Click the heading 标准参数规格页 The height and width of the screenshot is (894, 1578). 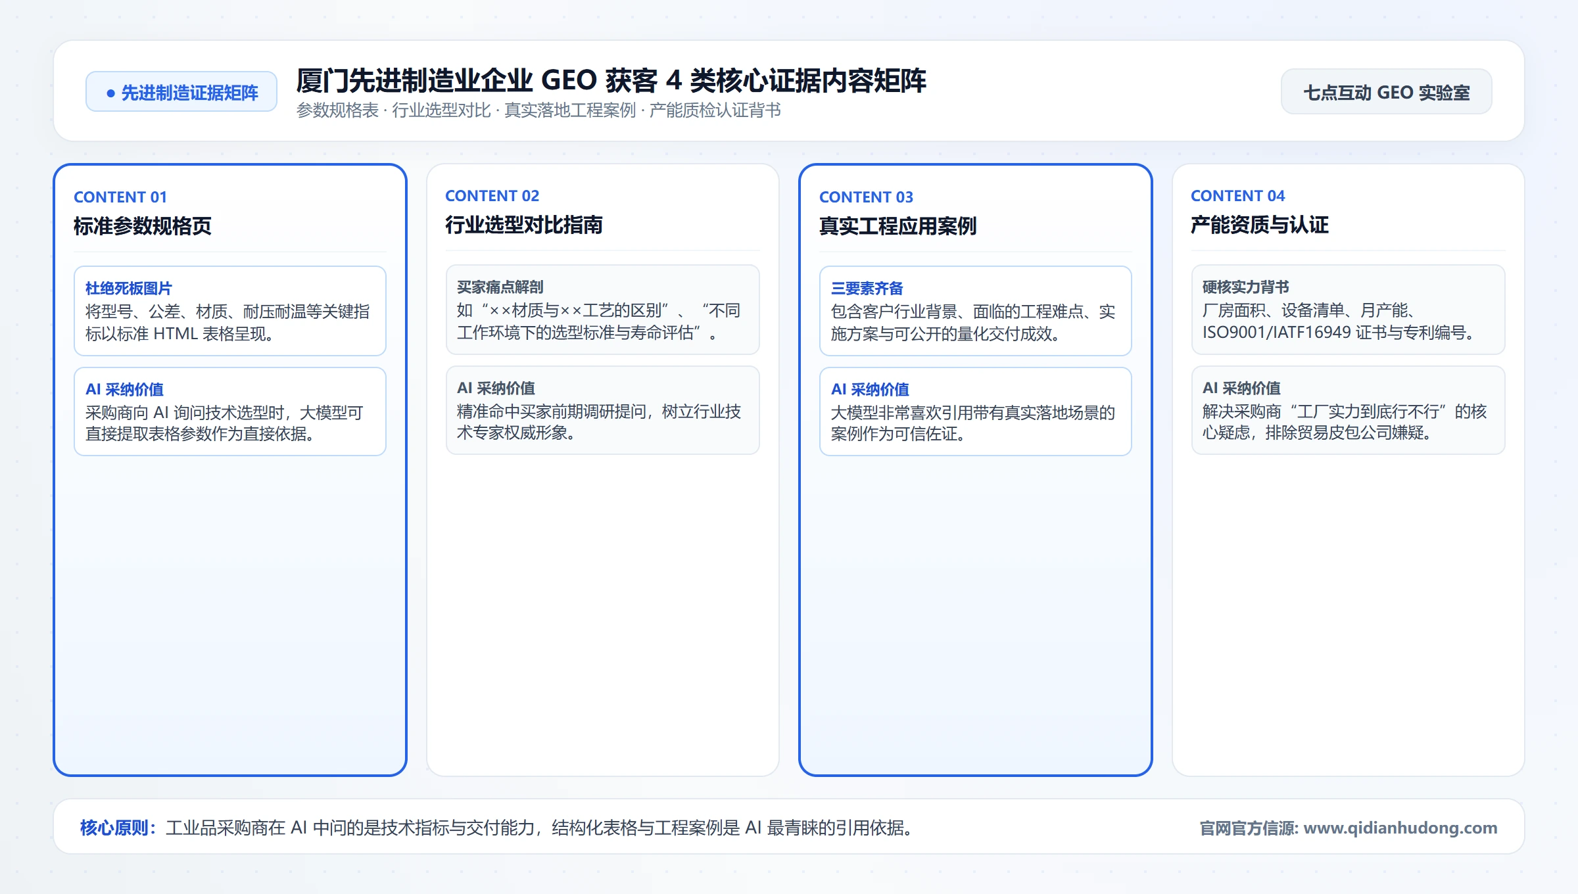pos(143,226)
